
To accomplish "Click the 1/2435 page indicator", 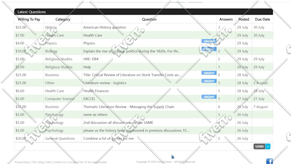I will [x=259, y=146].
